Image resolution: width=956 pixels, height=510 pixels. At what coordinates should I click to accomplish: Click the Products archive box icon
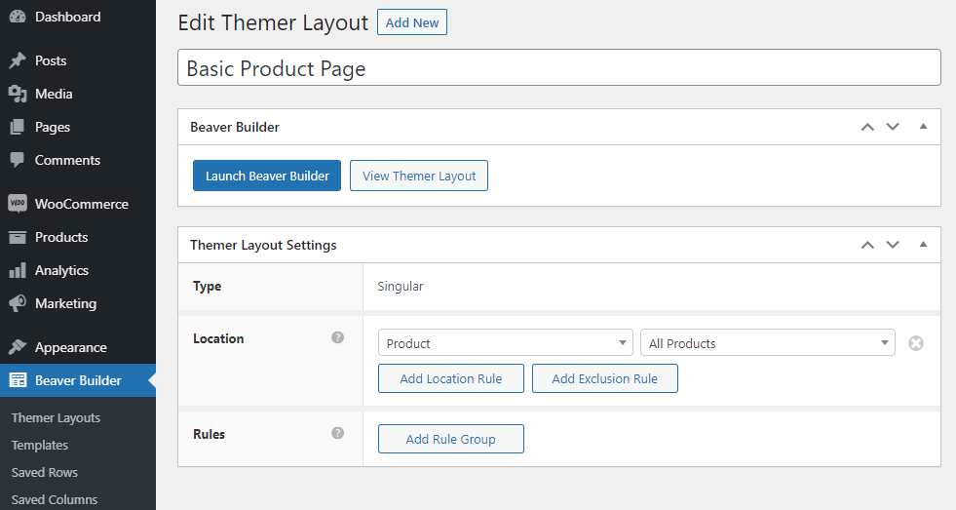18,237
